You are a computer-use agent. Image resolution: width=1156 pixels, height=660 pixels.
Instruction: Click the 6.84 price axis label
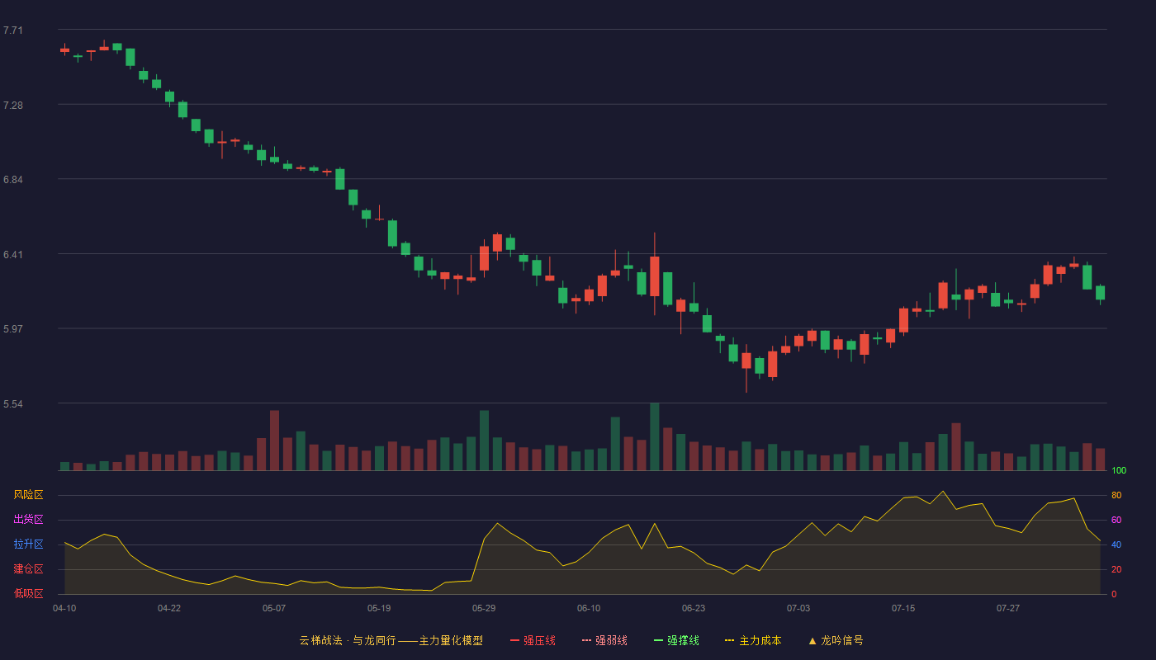(13, 180)
